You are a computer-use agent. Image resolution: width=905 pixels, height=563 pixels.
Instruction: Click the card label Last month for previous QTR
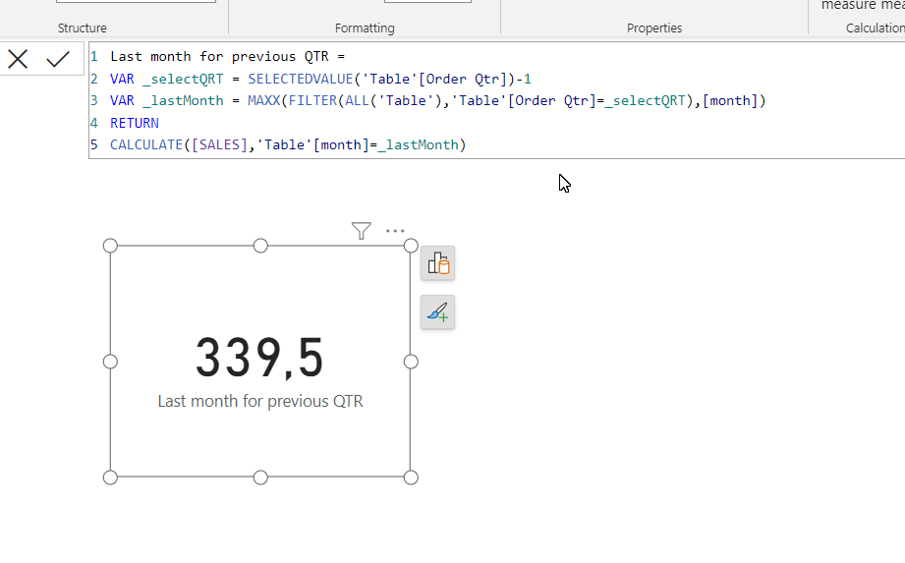(x=260, y=401)
